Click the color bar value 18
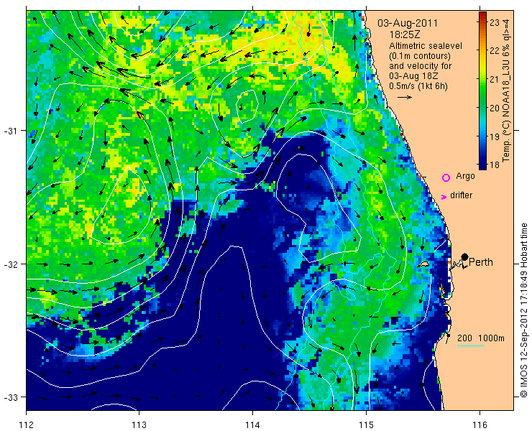The width and height of the screenshot is (532, 431). pos(495,165)
